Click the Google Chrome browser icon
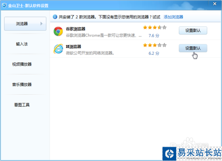Image resolution: width=222 pixels, height=161 pixels. tap(58, 31)
